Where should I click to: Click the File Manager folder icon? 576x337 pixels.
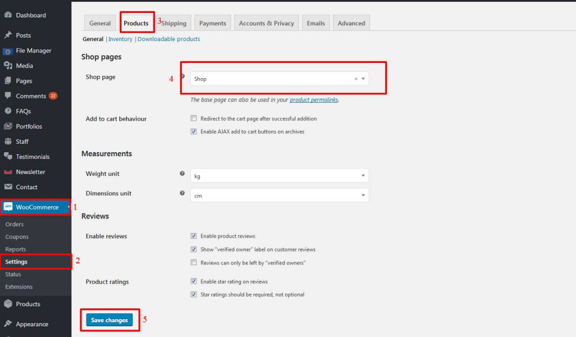pos(8,51)
